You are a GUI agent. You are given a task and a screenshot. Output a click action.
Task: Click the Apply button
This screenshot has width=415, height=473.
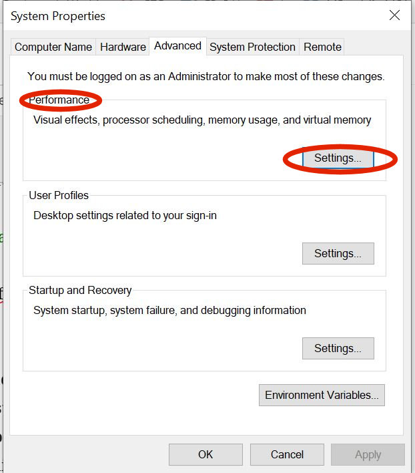368,454
